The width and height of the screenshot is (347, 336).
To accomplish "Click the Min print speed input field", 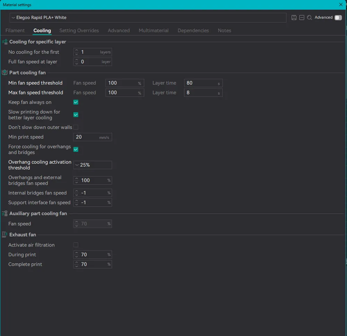I will (x=87, y=137).
